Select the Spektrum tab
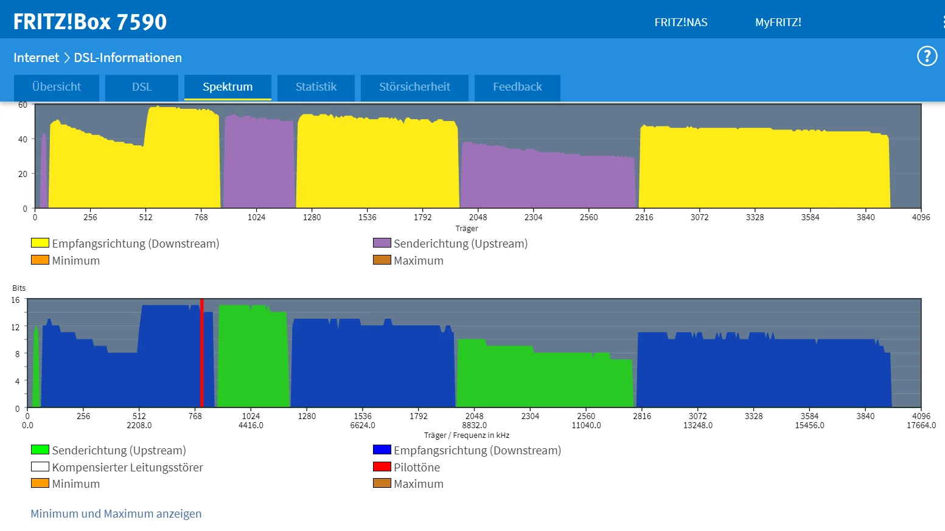The height and width of the screenshot is (531, 945). click(x=228, y=87)
